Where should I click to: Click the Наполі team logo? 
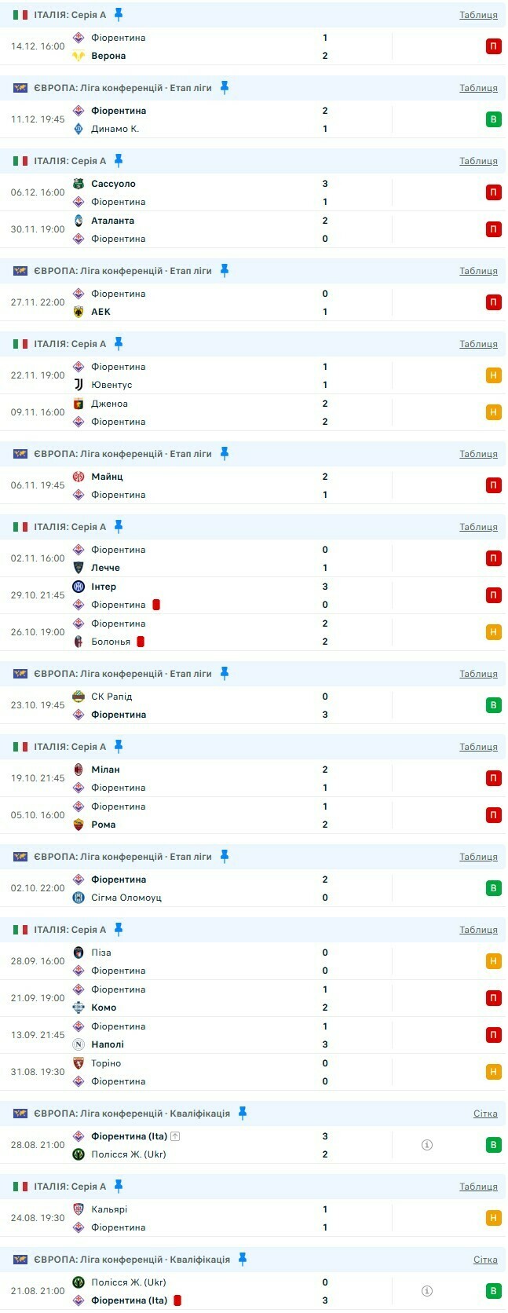click(x=79, y=1044)
